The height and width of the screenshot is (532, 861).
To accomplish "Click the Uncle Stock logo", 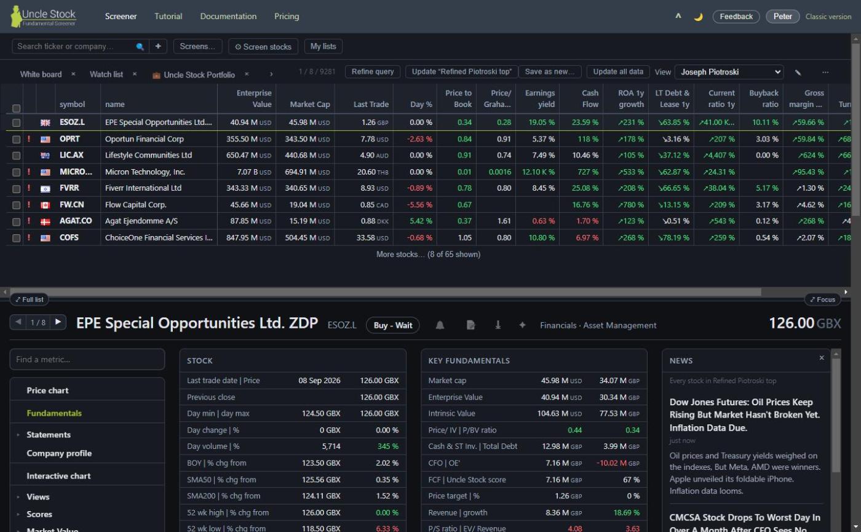I will pos(44,17).
